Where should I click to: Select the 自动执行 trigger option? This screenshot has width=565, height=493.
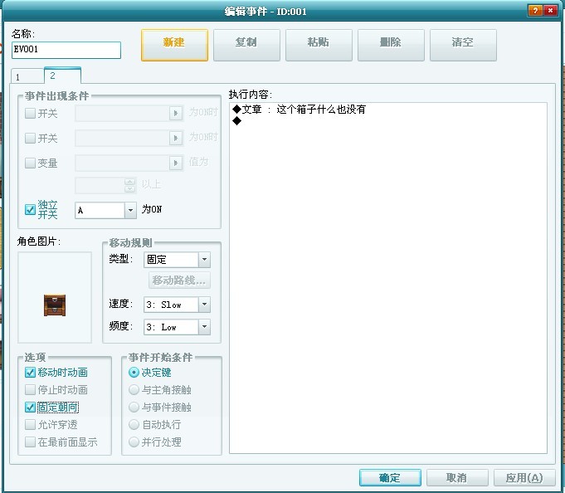(x=134, y=425)
